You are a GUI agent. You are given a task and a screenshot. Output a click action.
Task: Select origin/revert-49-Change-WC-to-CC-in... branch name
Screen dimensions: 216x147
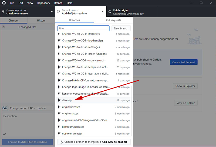tap(86, 120)
